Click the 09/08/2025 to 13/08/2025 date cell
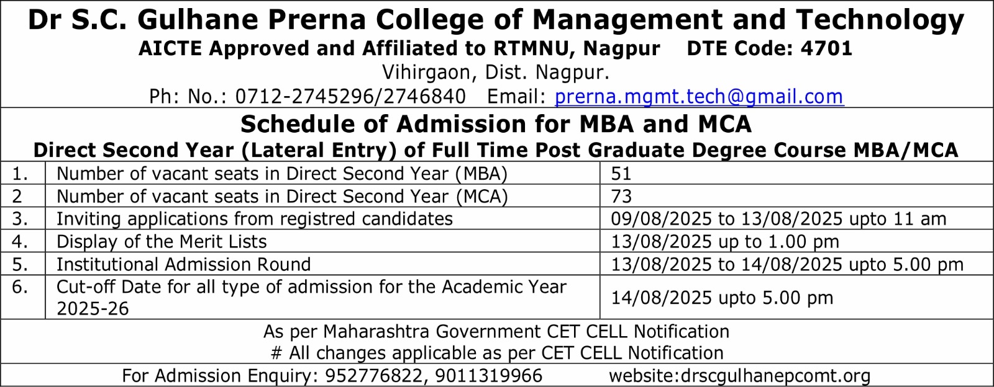994x387 pixels. (x=778, y=219)
